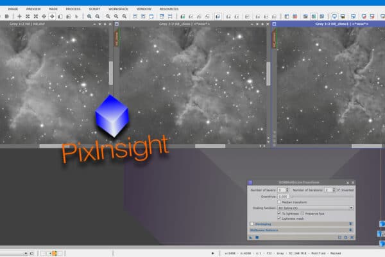Click the vertical scrollbar of middle image window
This screenshot has width=385, height=257.
coord(268,74)
